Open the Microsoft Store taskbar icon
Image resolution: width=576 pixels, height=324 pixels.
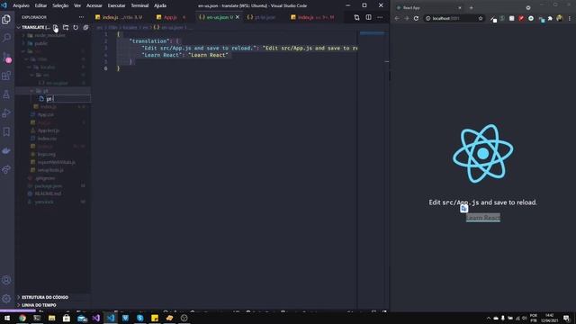[x=67, y=318]
